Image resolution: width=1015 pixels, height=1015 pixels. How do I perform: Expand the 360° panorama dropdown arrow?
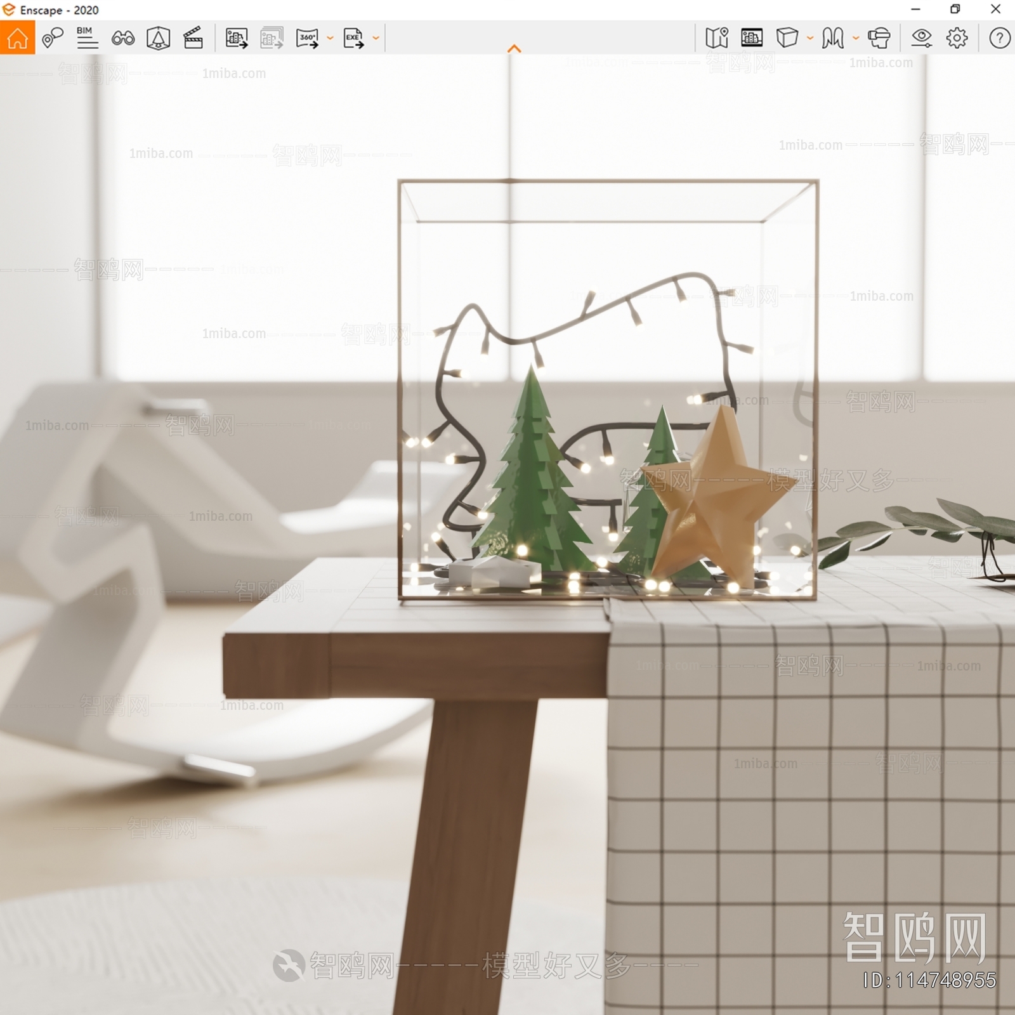[x=330, y=38]
